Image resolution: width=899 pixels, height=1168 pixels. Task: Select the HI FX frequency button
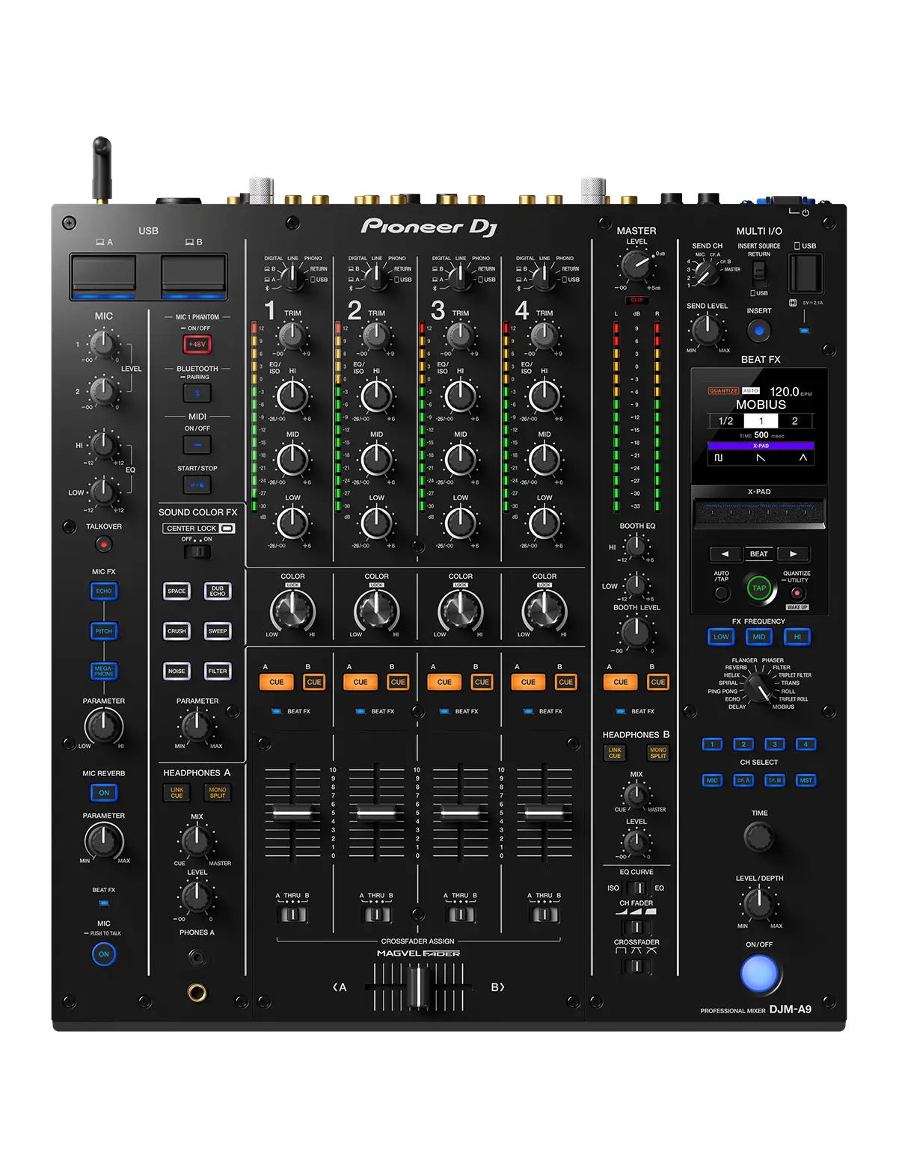click(797, 637)
